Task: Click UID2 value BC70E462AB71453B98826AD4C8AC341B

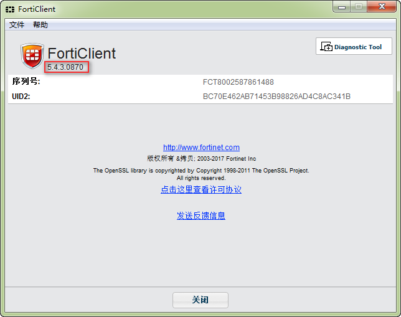Action: pyautogui.click(x=276, y=97)
